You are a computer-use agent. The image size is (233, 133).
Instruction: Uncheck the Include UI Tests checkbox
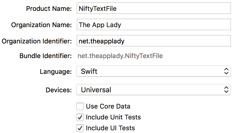[x=80, y=128]
